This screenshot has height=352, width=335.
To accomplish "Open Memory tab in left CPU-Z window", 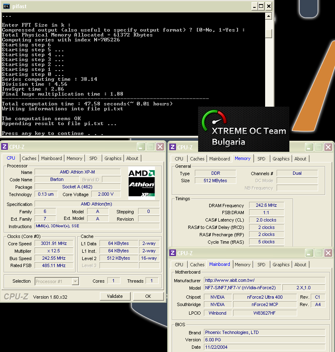I will pyautogui.click(x=74, y=158).
